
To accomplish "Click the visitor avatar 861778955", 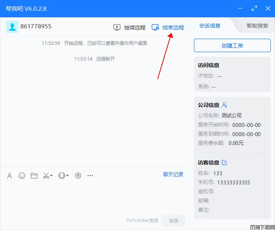I will pos(12,27).
